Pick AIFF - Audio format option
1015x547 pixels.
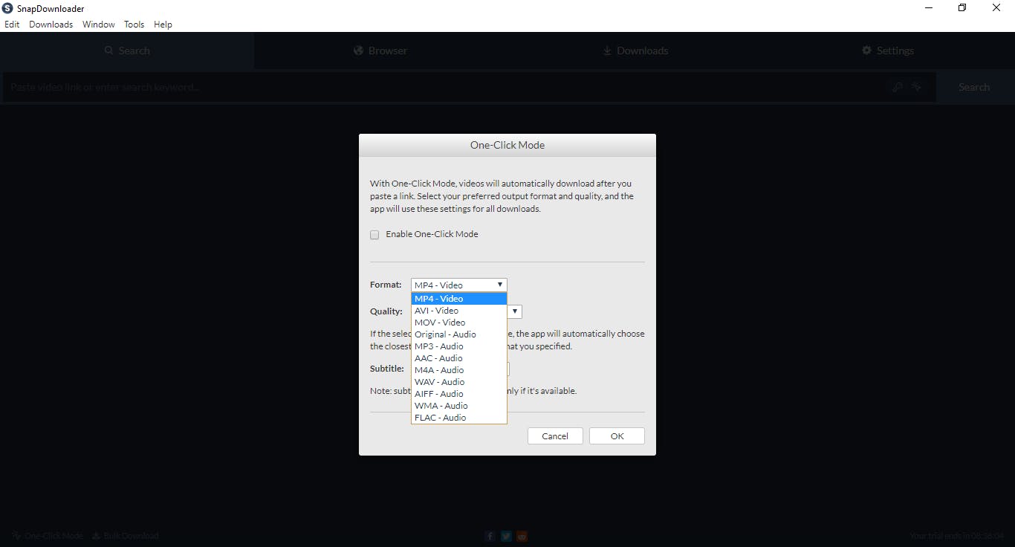[459, 394]
